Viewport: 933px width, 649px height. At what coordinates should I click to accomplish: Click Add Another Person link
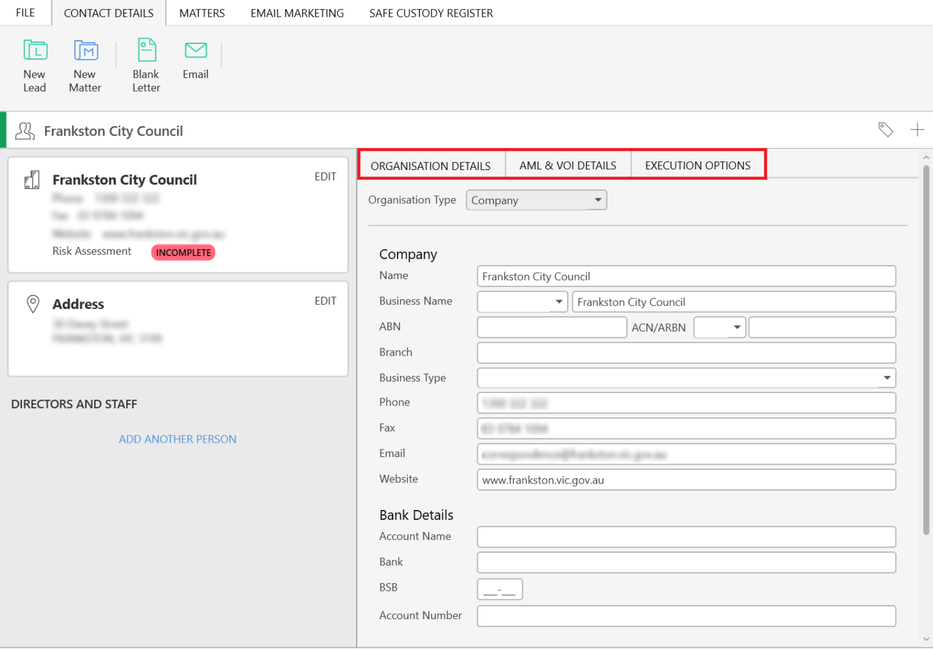[x=177, y=439]
